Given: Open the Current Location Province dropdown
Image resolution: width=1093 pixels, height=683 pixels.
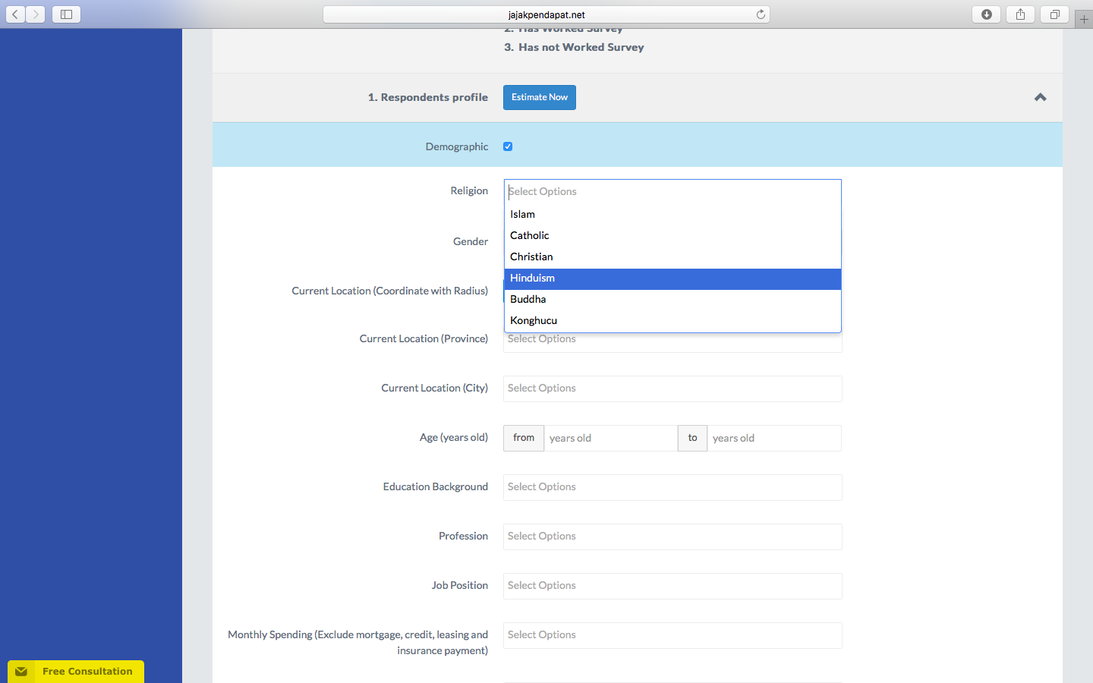Looking at the screenshot, I should click(672, 338).
